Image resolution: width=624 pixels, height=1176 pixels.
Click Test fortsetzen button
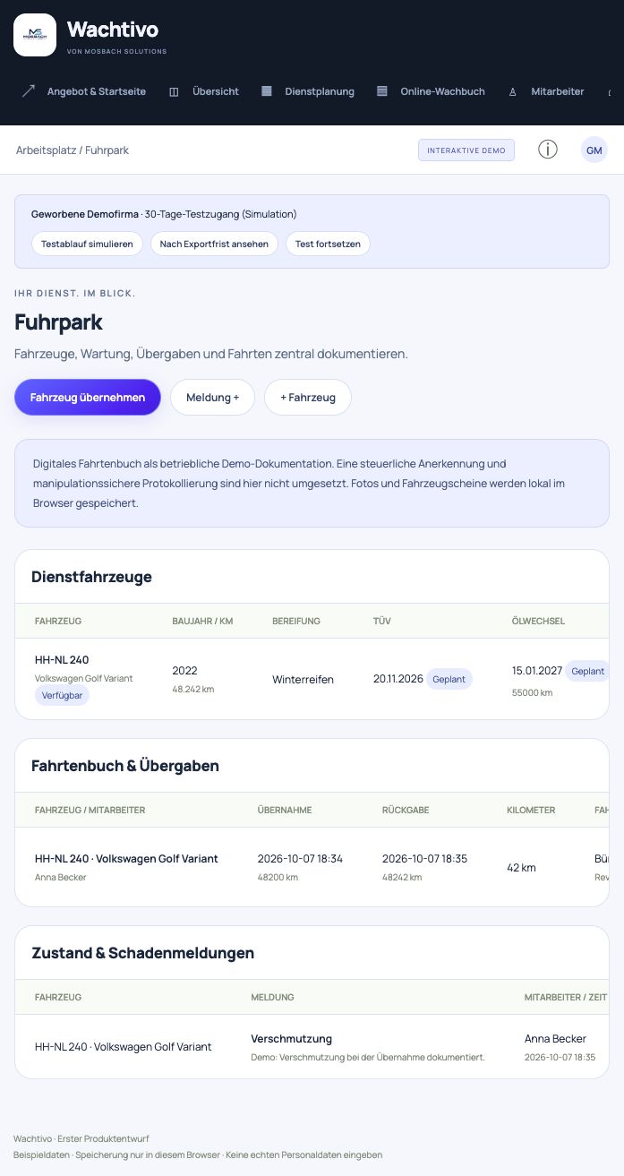coord(328,244)
